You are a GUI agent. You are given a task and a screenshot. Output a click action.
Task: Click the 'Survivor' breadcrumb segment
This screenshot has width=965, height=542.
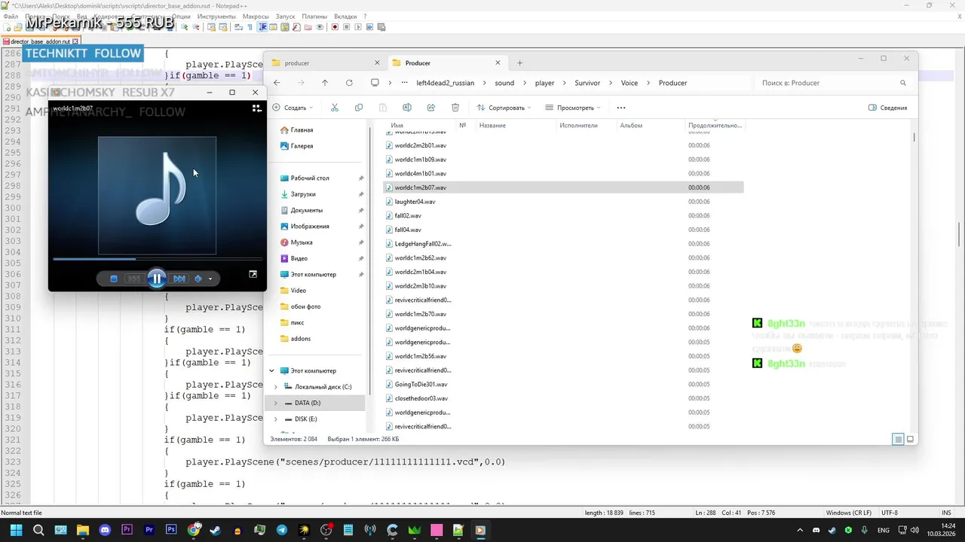(587, 83)
